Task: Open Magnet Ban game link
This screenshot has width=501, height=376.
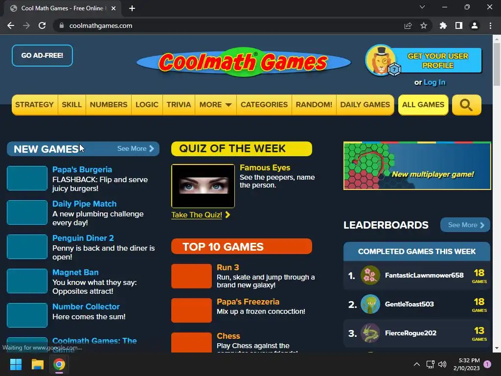Action: (75, 272)
